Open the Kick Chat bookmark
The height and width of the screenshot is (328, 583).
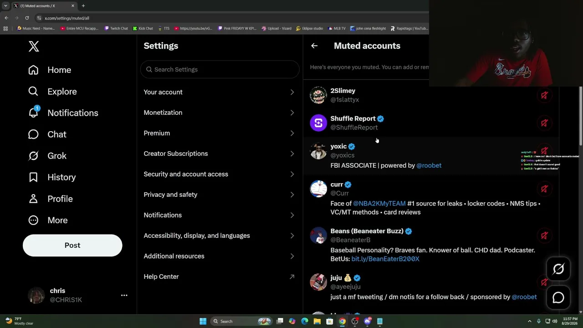[143, 28]
